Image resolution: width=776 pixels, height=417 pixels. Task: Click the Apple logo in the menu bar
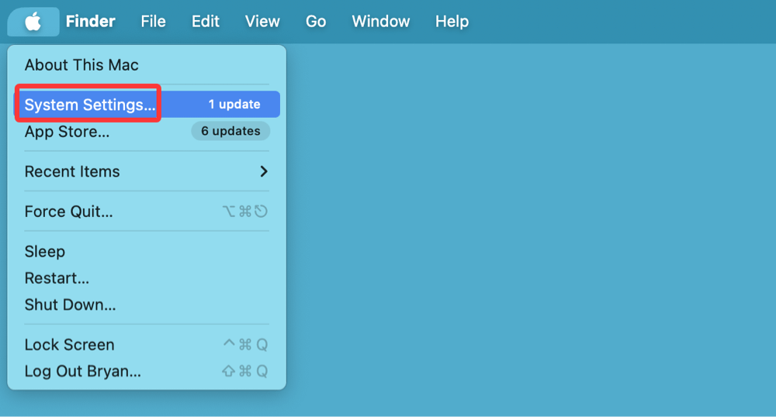[x=33, y=22]
